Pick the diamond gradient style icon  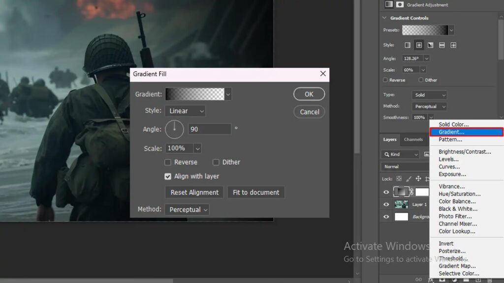click(x=453, y=45)
